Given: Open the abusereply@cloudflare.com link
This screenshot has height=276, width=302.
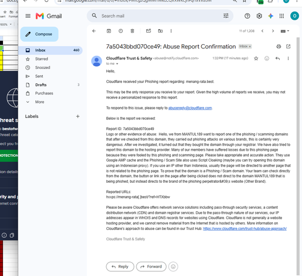Looking at the screenshot, I should 190,108.
